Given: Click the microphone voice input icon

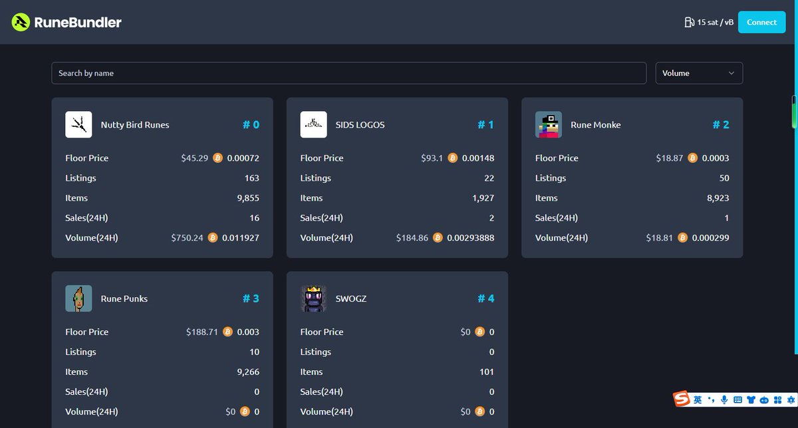Looking at the screenshot, I should coord(724,400).
